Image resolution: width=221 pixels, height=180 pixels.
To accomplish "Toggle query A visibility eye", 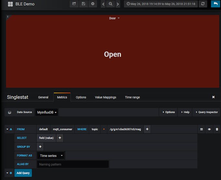I will pyautogui.click(x=209, y=129).
